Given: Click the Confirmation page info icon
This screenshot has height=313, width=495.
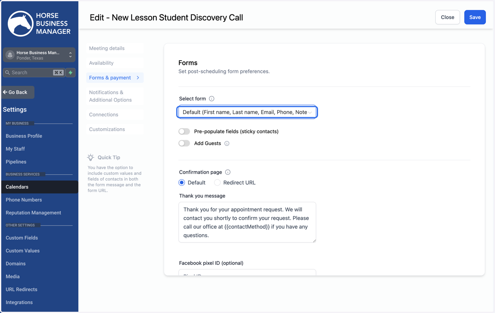Looking at the screenshot, I should pos(228,172).
